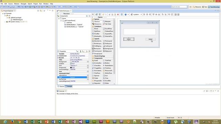Choose the JScrollPane container
This screenshot has height=124, width=221.
pyautogui.click(x=107, y=29)
